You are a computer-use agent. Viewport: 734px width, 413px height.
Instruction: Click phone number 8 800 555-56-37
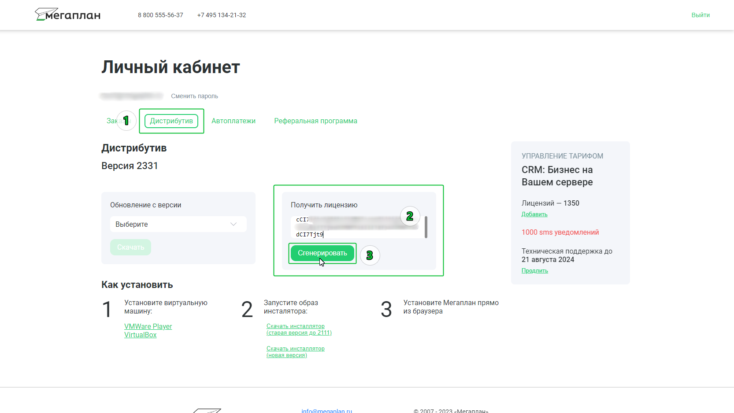click(x=160, y=15)
